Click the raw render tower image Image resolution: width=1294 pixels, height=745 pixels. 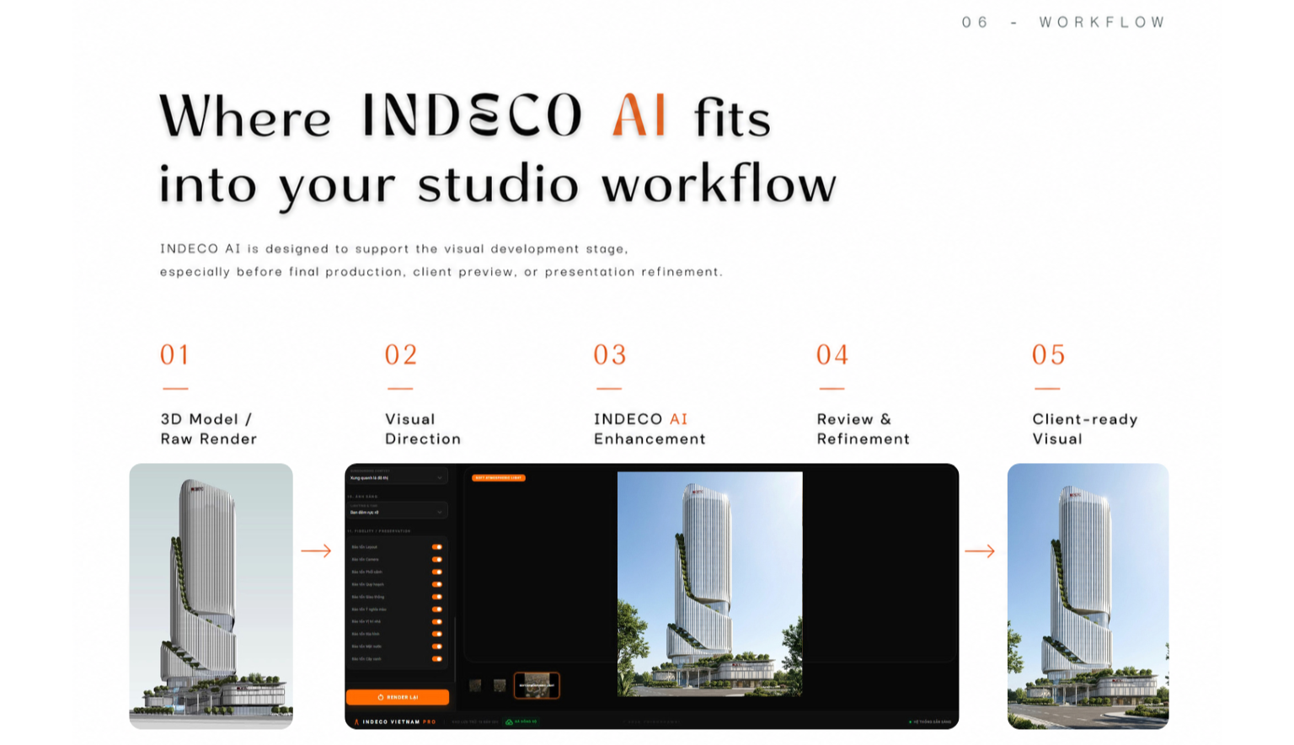pos(211,596)
